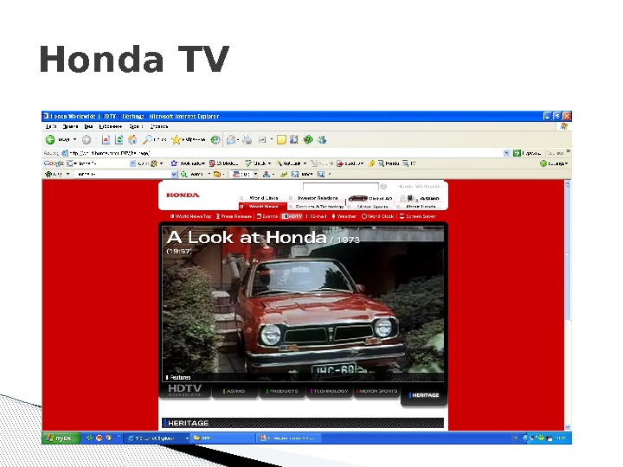Switch to the HERITAGE tab below video
The height and width of the screenshot is (467, 623).
424,395
